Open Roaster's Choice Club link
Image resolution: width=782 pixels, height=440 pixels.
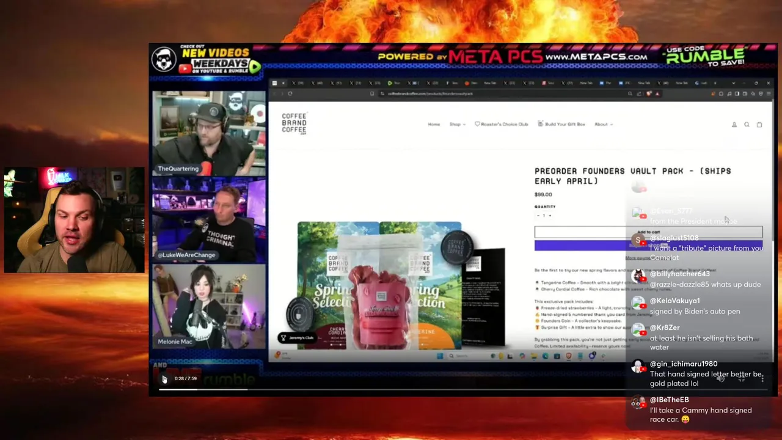point(502,124)
